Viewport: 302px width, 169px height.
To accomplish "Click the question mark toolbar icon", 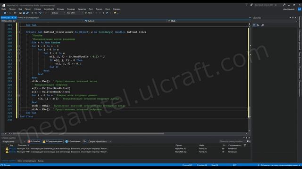I will pyautogui.click(x=107, y=13).
